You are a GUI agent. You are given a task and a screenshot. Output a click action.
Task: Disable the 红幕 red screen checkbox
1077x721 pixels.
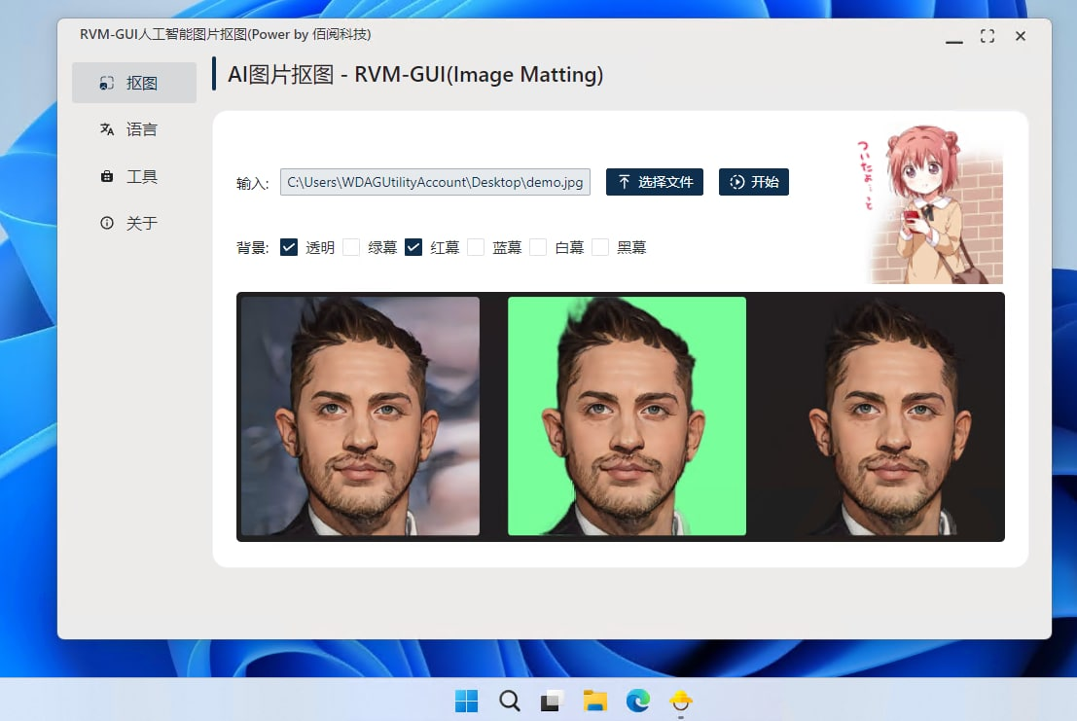tap(413, 247)
